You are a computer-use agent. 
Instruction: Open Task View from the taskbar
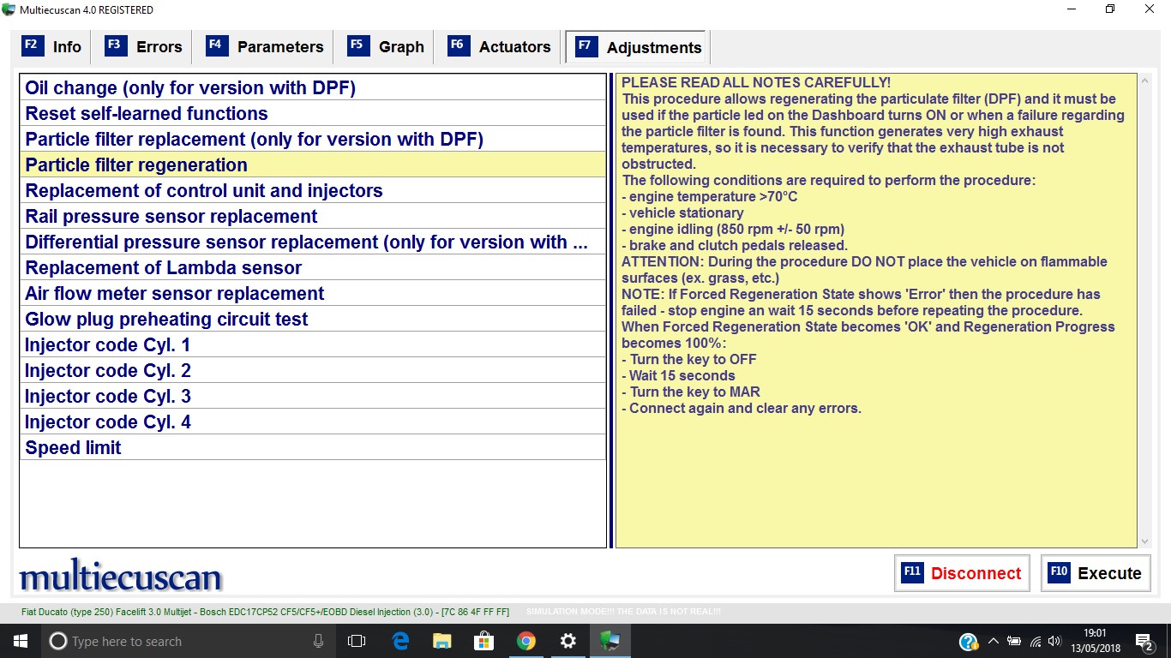click(x=357, y=641)
